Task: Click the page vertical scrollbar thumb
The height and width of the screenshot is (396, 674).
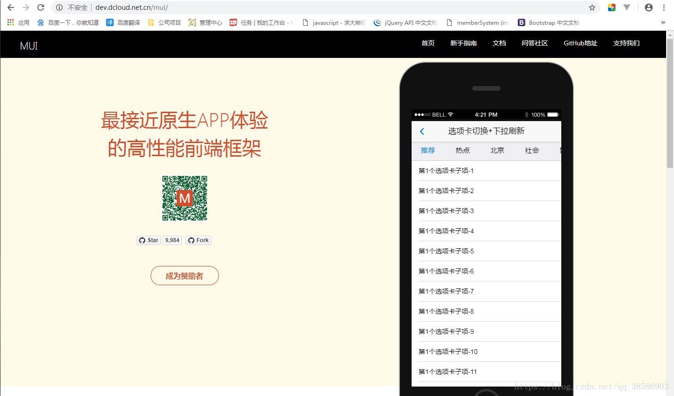Action: pos(670,103)
